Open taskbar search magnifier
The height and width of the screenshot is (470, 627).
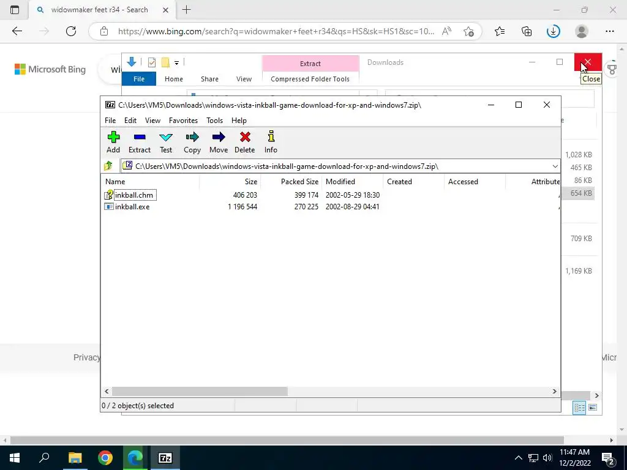pyautogui.click(x=44, y=458)
